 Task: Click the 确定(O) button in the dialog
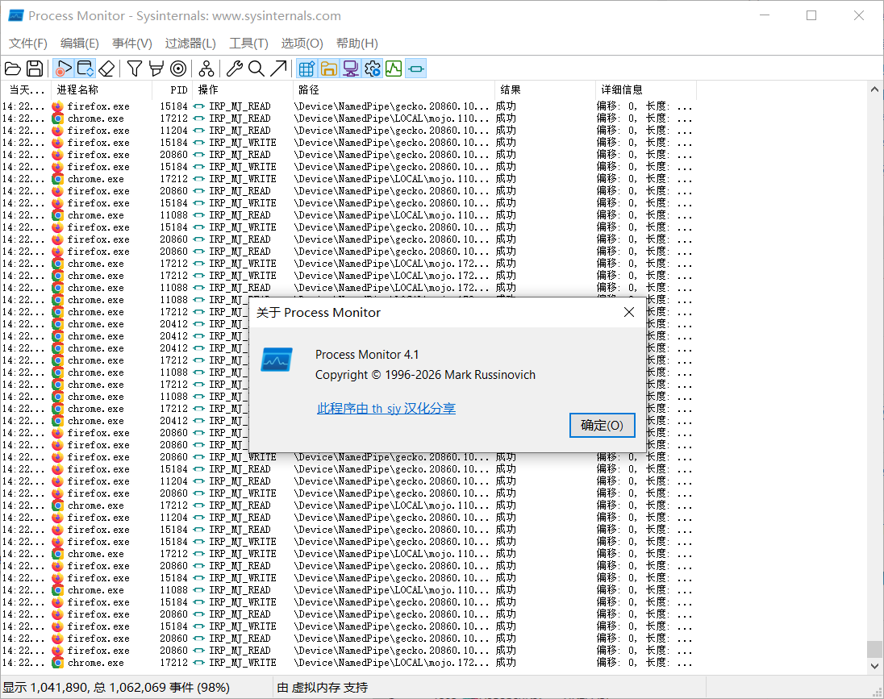603,425
